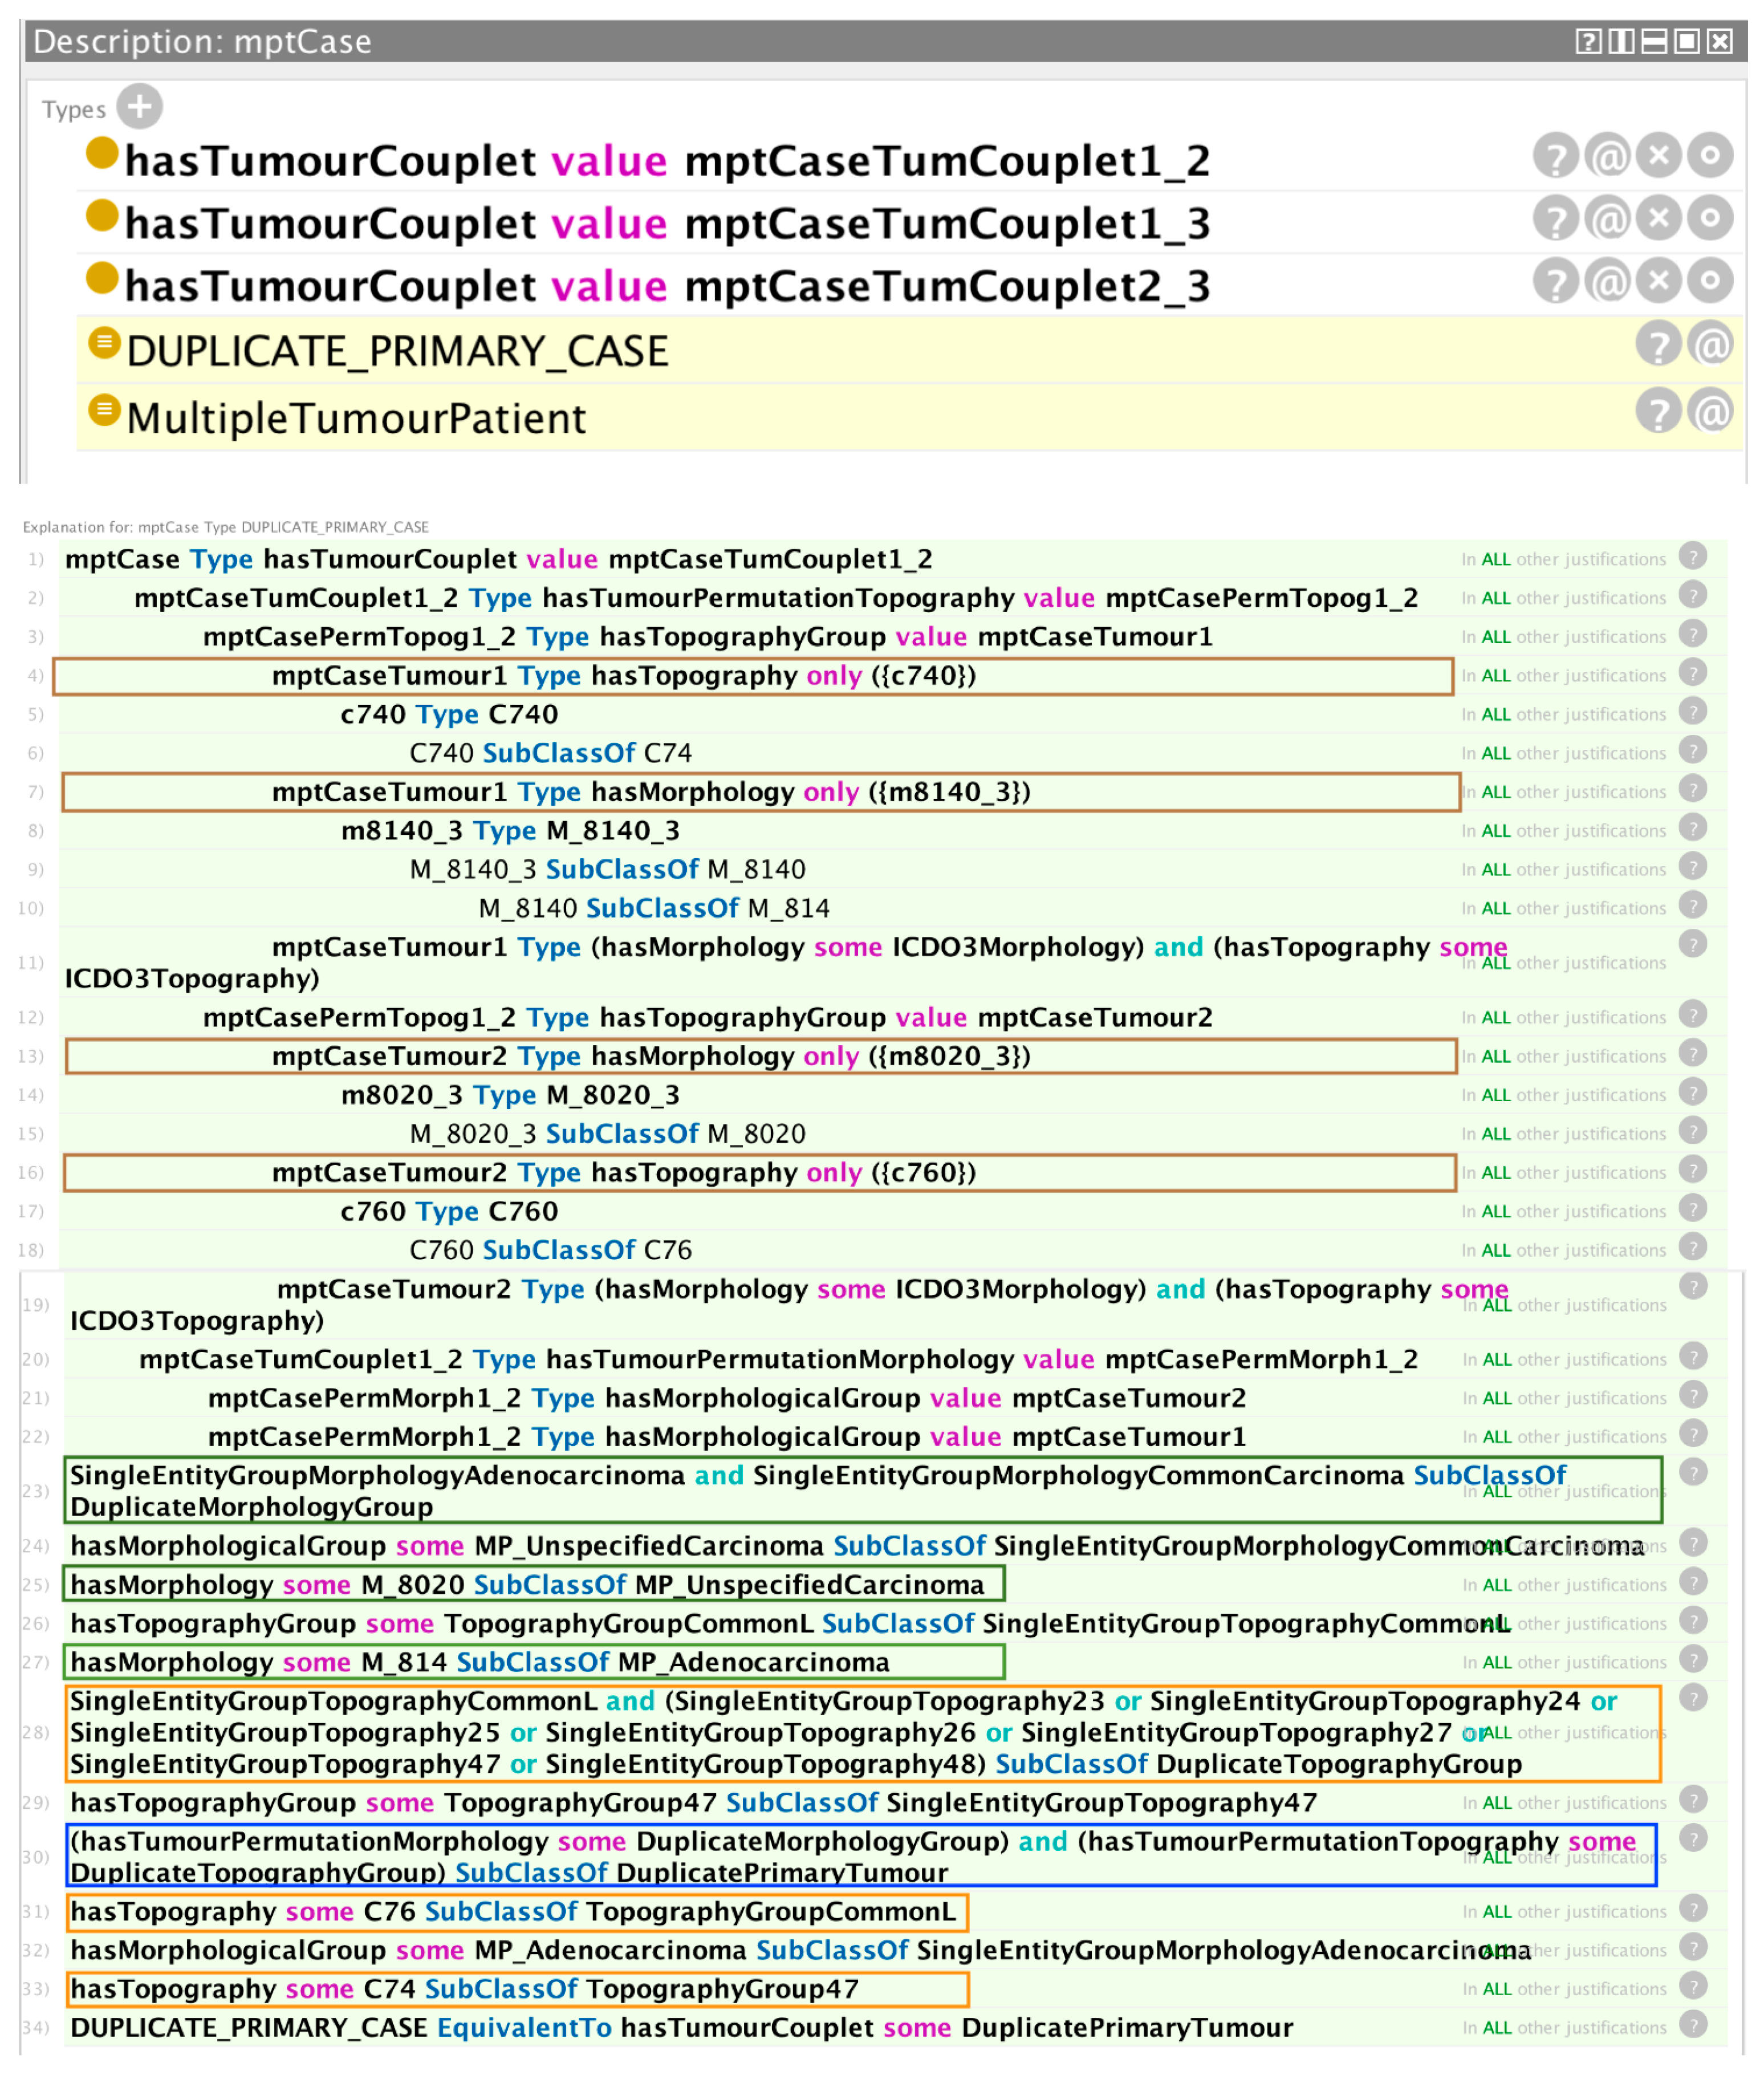The image size is (1764, 2083).
Task: Select axiom hasMorphology some M_8020 SubClassOf
Action: click(527, 1585)
